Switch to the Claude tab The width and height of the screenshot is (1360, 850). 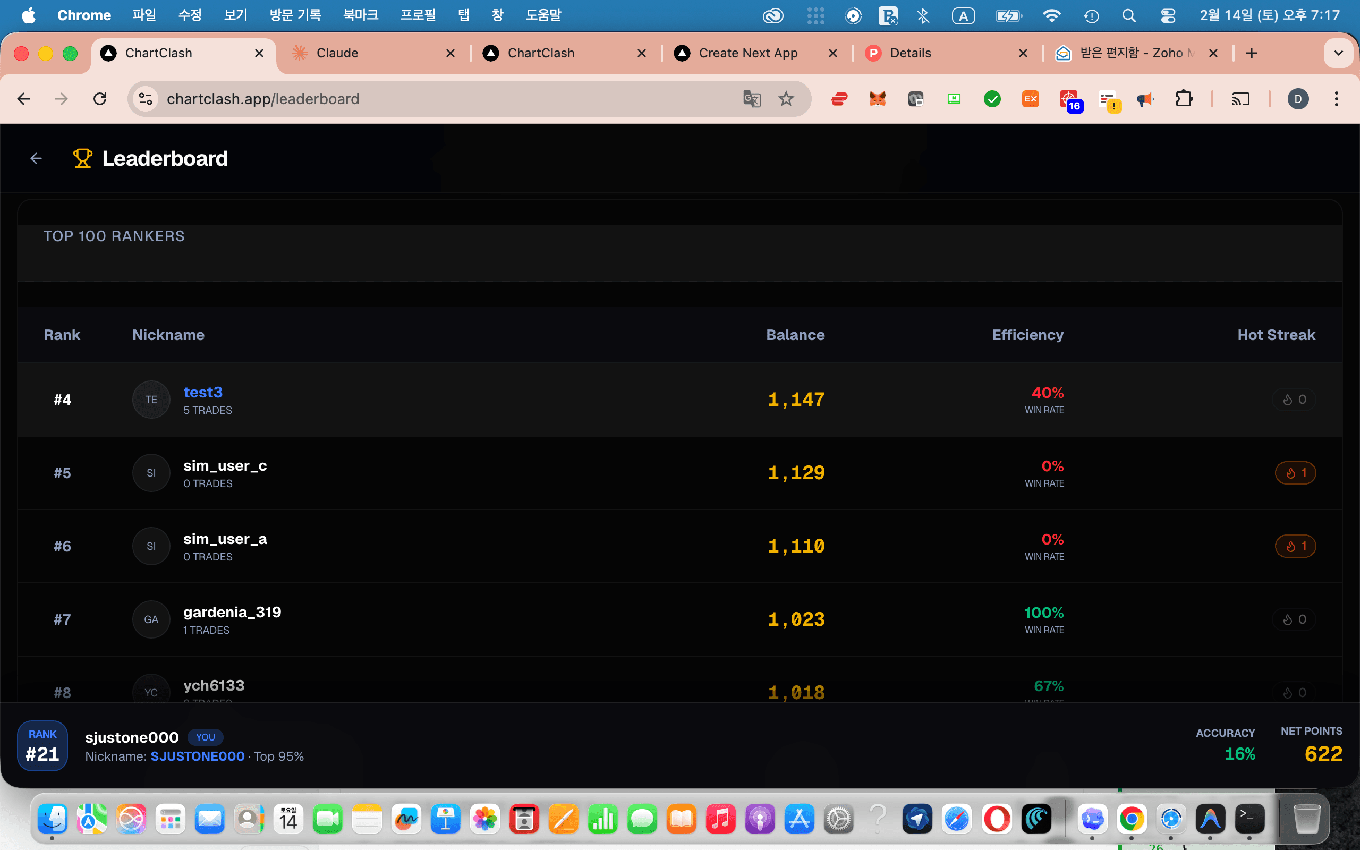(x=337, y=52)
